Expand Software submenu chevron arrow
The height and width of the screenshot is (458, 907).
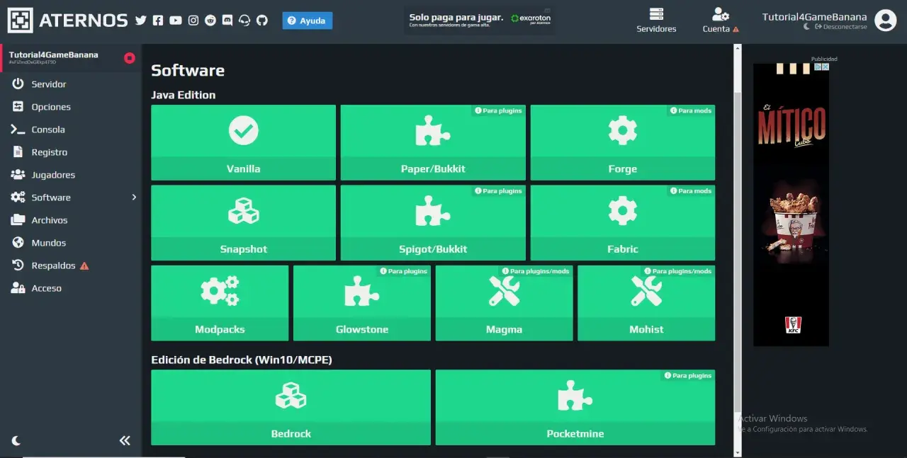[134, 197]
